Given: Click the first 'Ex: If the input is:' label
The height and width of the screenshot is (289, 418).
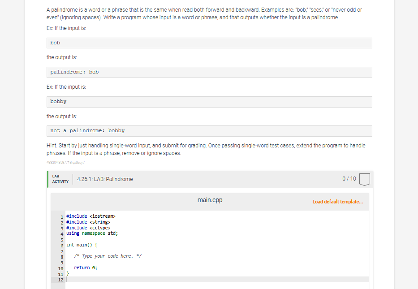Looking at the screenshot, I should (x=66, y=28).
